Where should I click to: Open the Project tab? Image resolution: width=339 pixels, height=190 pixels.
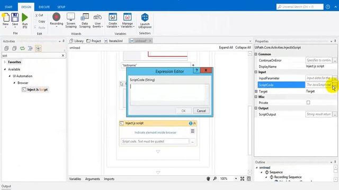(94, 41)
